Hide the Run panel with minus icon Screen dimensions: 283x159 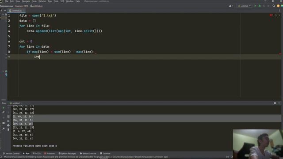(x=279, y=103)
